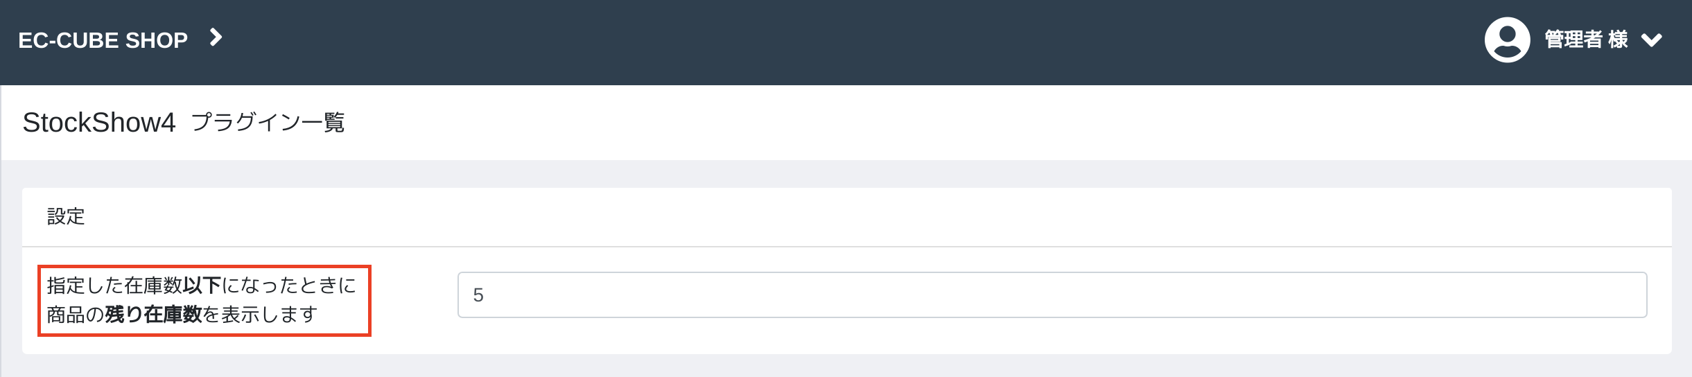Image resolution: width=1692 pixels, height=377 pixels.
Task: Click the プラグイン一覧 subtitle text
Action: tap(268, 123)
